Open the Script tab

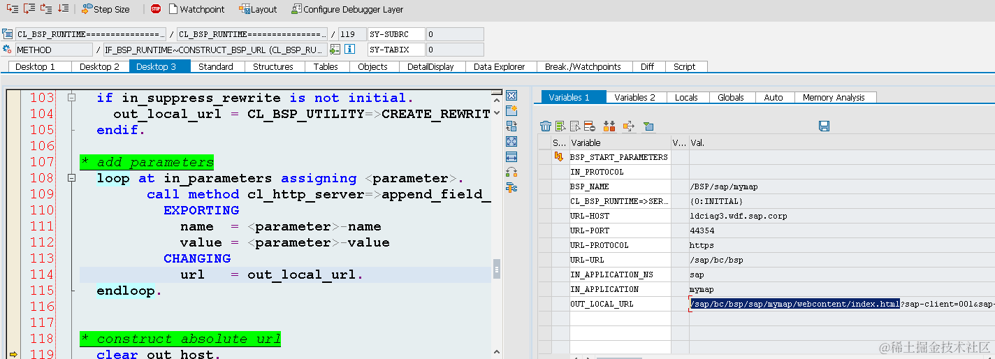[685, 66]
